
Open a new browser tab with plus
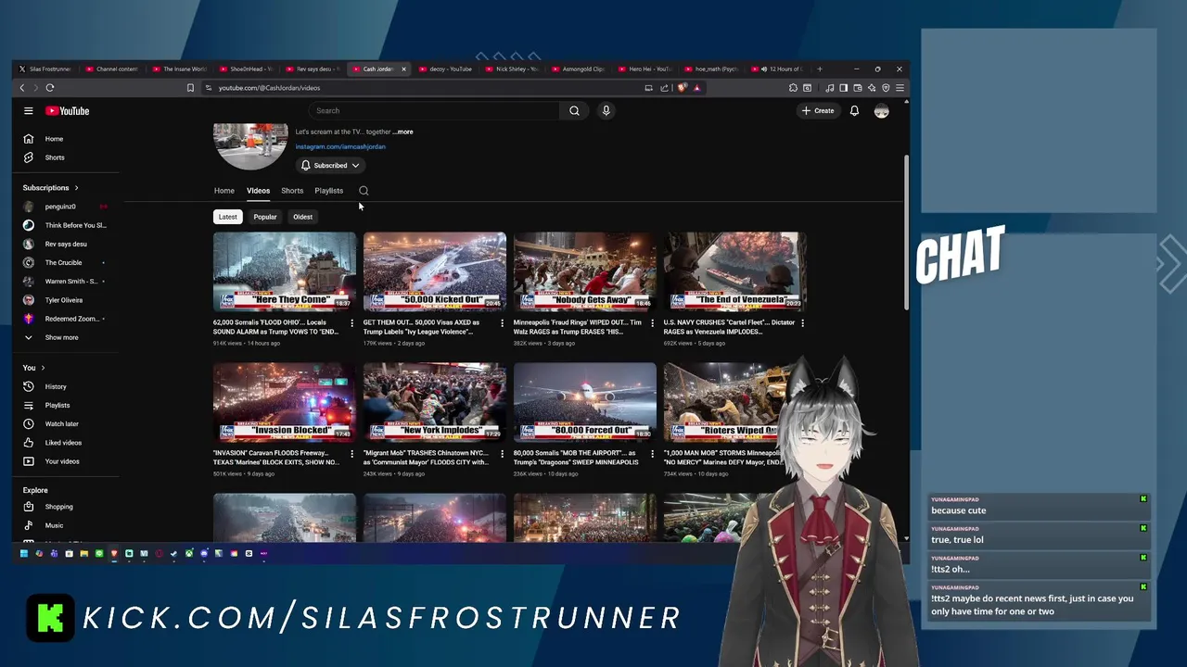pyautogui.click(x=819, y=69)
